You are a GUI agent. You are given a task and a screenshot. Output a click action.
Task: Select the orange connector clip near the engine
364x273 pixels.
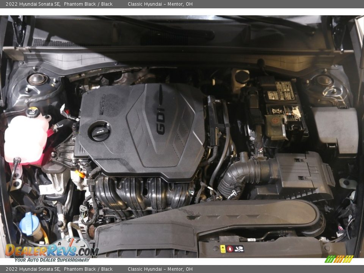[80, 174]
